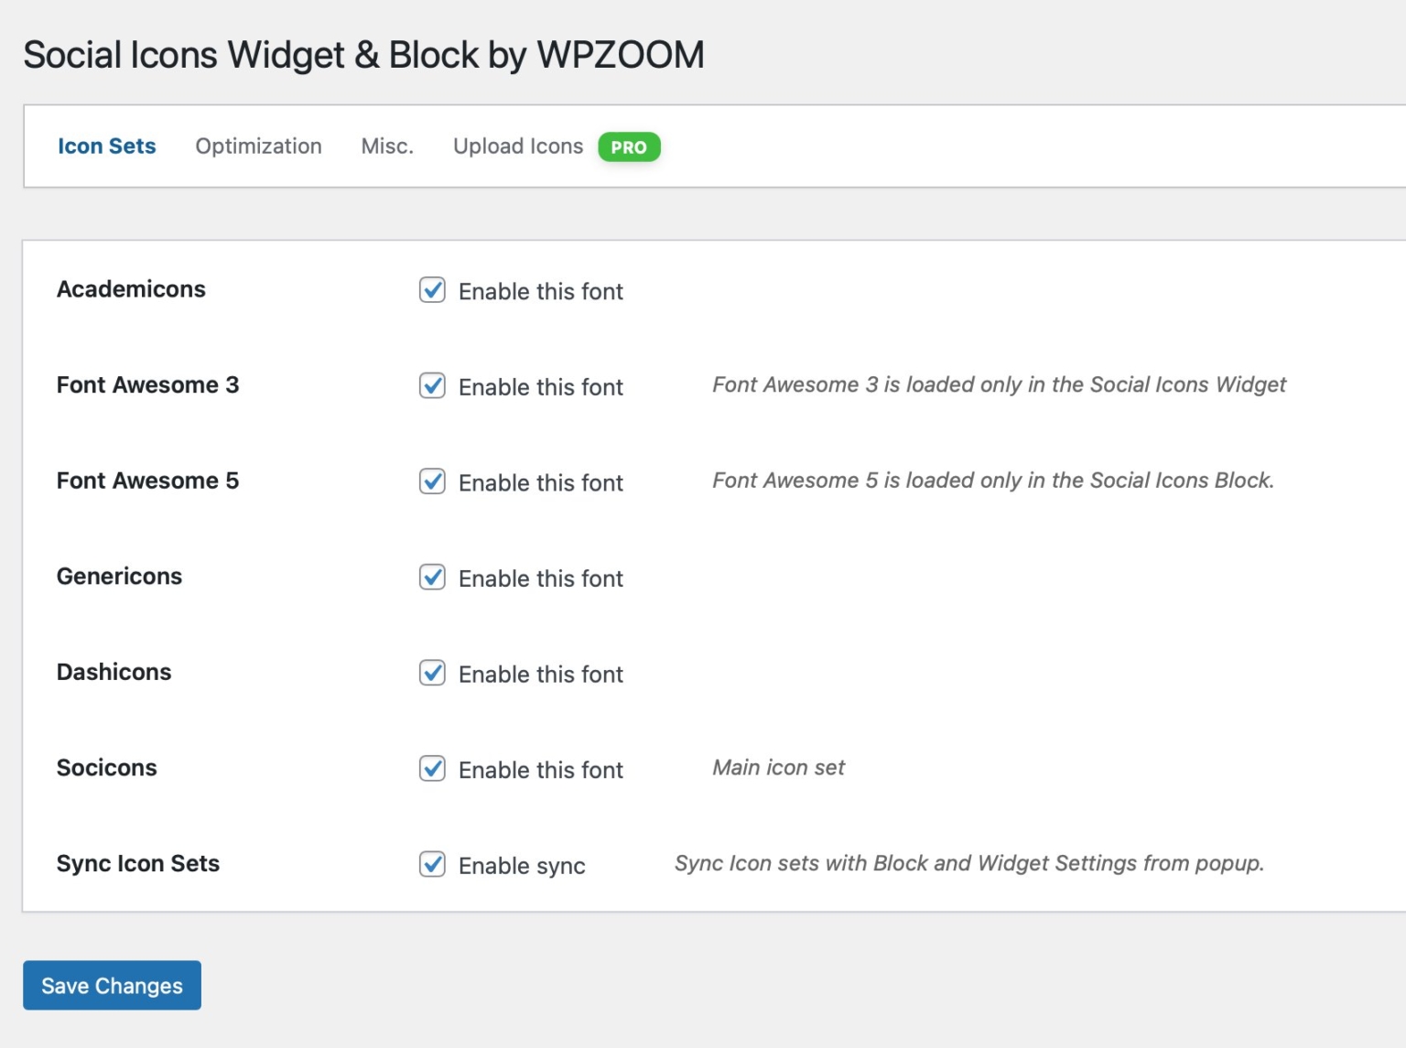Toggle the Font Awesome 5 font checkbox
Image resolution: width=1406 pixels, height=1048 pixels.
[x=431, y=482]
